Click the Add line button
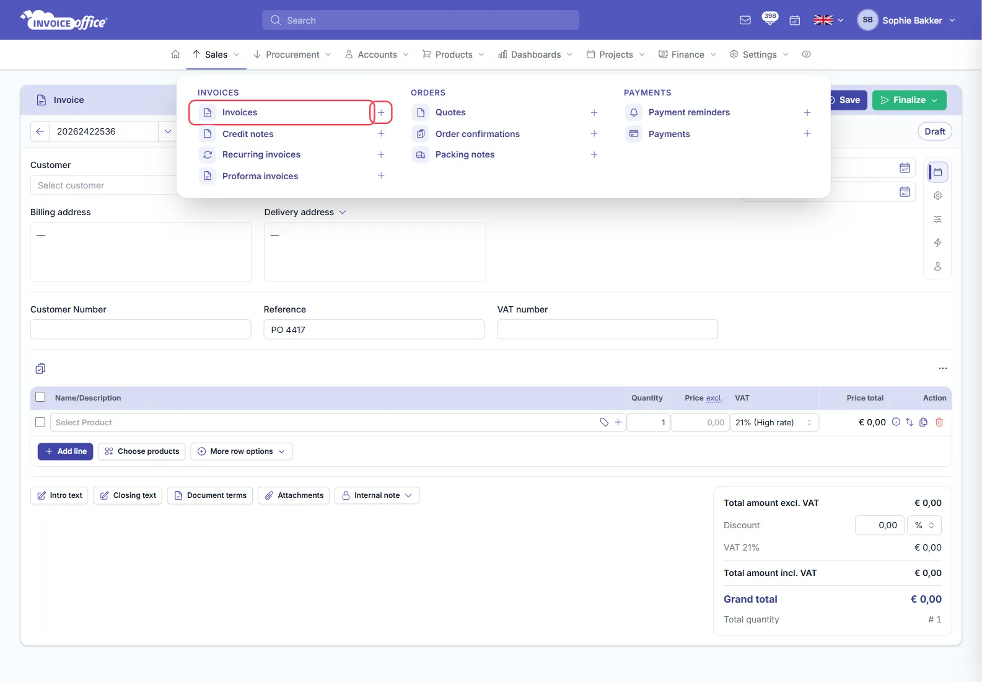Screen dimensions: 982x682 66,451
